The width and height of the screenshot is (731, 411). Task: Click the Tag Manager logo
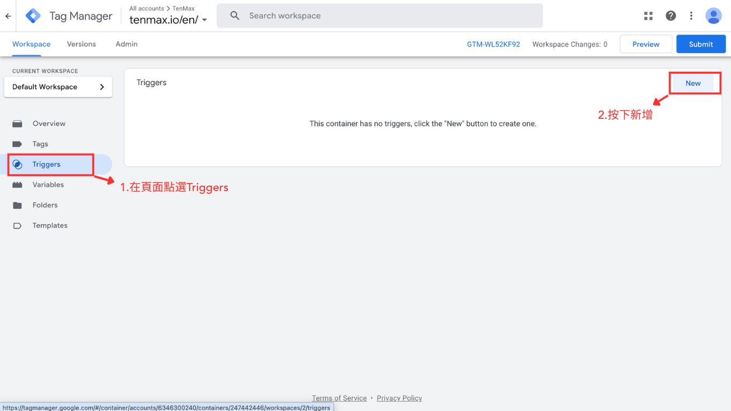coord(33,16)
